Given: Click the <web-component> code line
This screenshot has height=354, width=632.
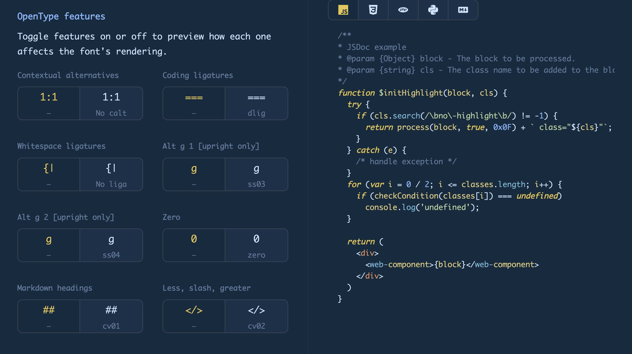Looking at the screenshot, I should pyautogui.click(x=452, y=265).
